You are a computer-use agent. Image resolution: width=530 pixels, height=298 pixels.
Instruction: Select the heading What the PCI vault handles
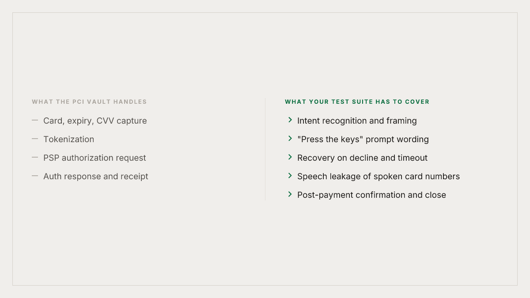[x=89, y=102]
